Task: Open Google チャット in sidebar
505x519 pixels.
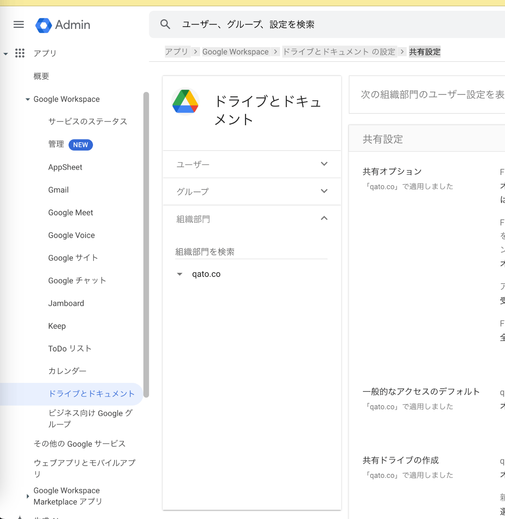Action: pyautogui.click(x=77, y=281)
